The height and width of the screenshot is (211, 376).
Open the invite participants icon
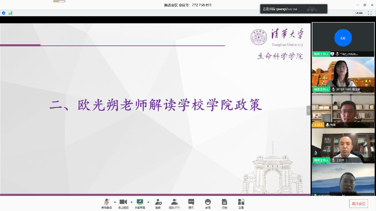tap(158, 203)
